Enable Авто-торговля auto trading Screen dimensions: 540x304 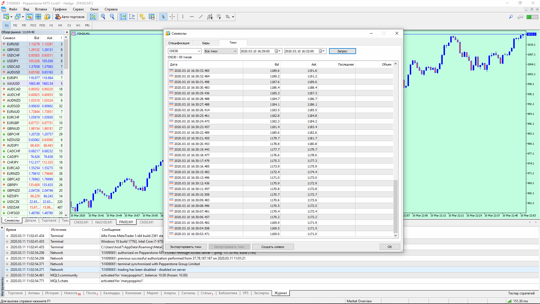pyautogui.click(x=70, y=17)
